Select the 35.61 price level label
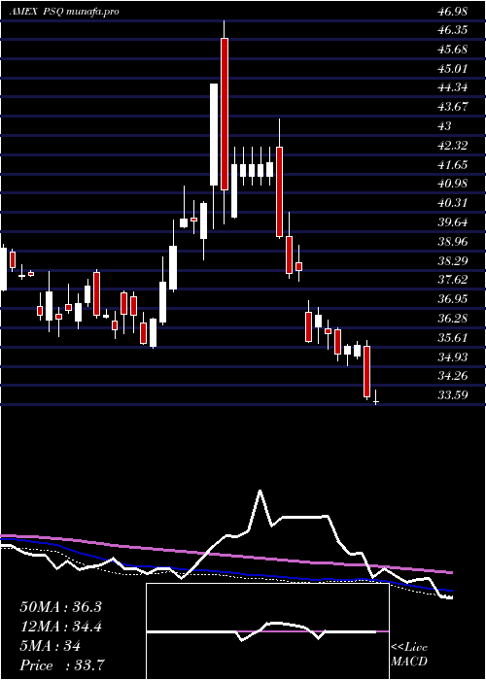The width and height of the screenshot is (486, 680). tap(453, 338)
